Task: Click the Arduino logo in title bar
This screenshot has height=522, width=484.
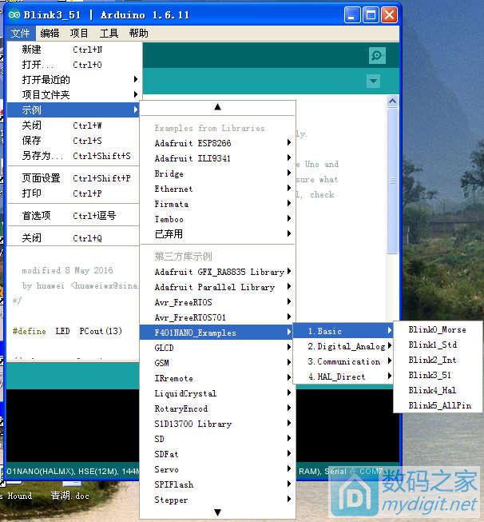Action: 14,14
